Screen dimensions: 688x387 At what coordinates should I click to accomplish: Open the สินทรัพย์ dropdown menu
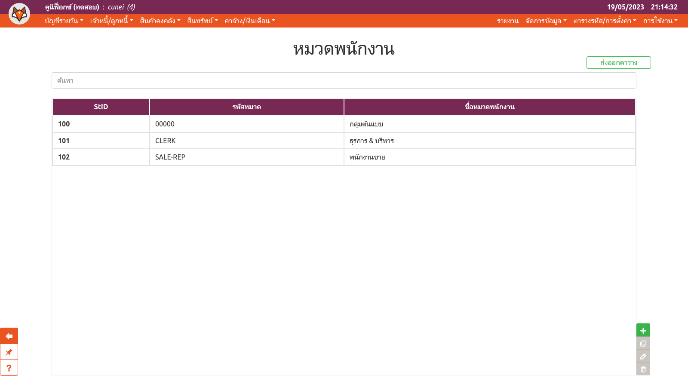click(202, 21)
